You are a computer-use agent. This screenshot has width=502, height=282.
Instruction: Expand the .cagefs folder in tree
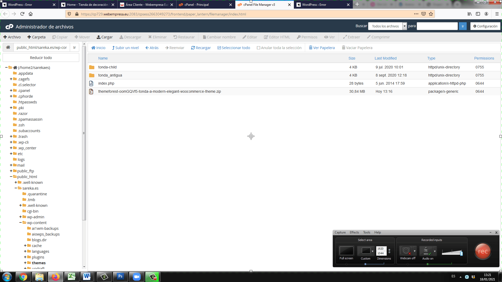(x=11, y=79)
